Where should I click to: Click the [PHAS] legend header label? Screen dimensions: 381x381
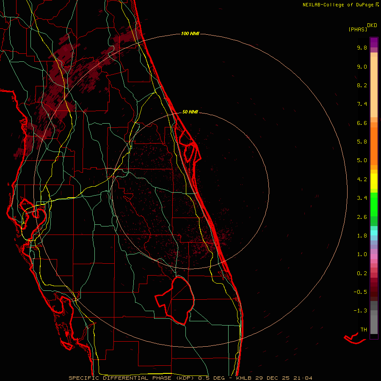pos(358,29)
